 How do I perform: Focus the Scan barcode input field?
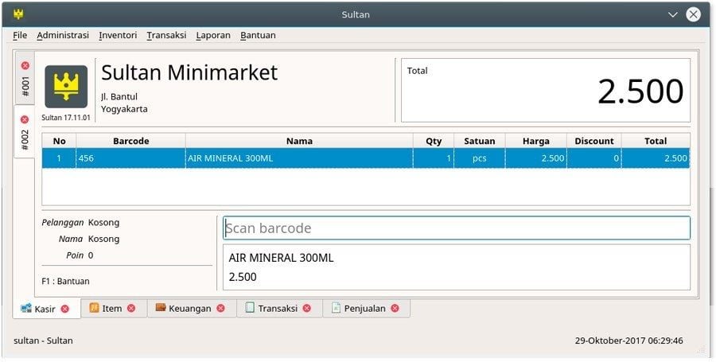[456, 228]
